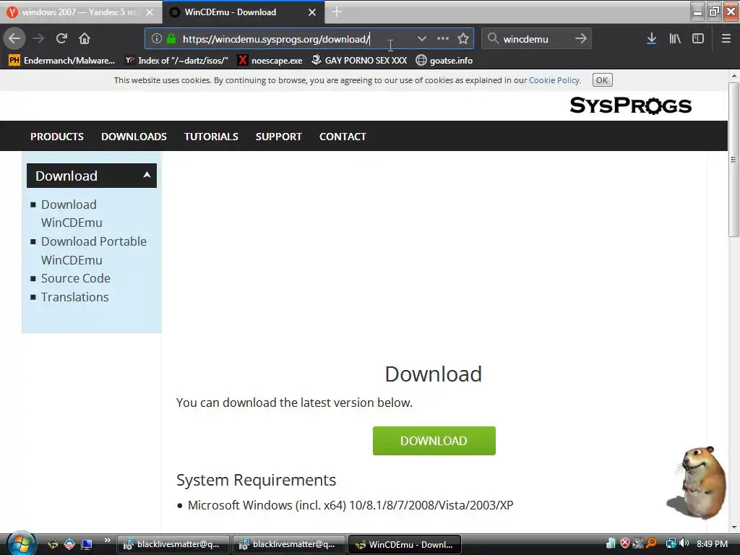Select the WinCDEmu - Download tab
Screen dimensions: 740x555
coord(243,12)
